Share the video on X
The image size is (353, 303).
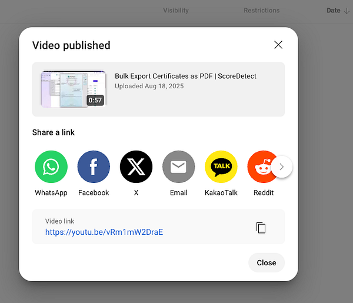click(x=136, y=167)
